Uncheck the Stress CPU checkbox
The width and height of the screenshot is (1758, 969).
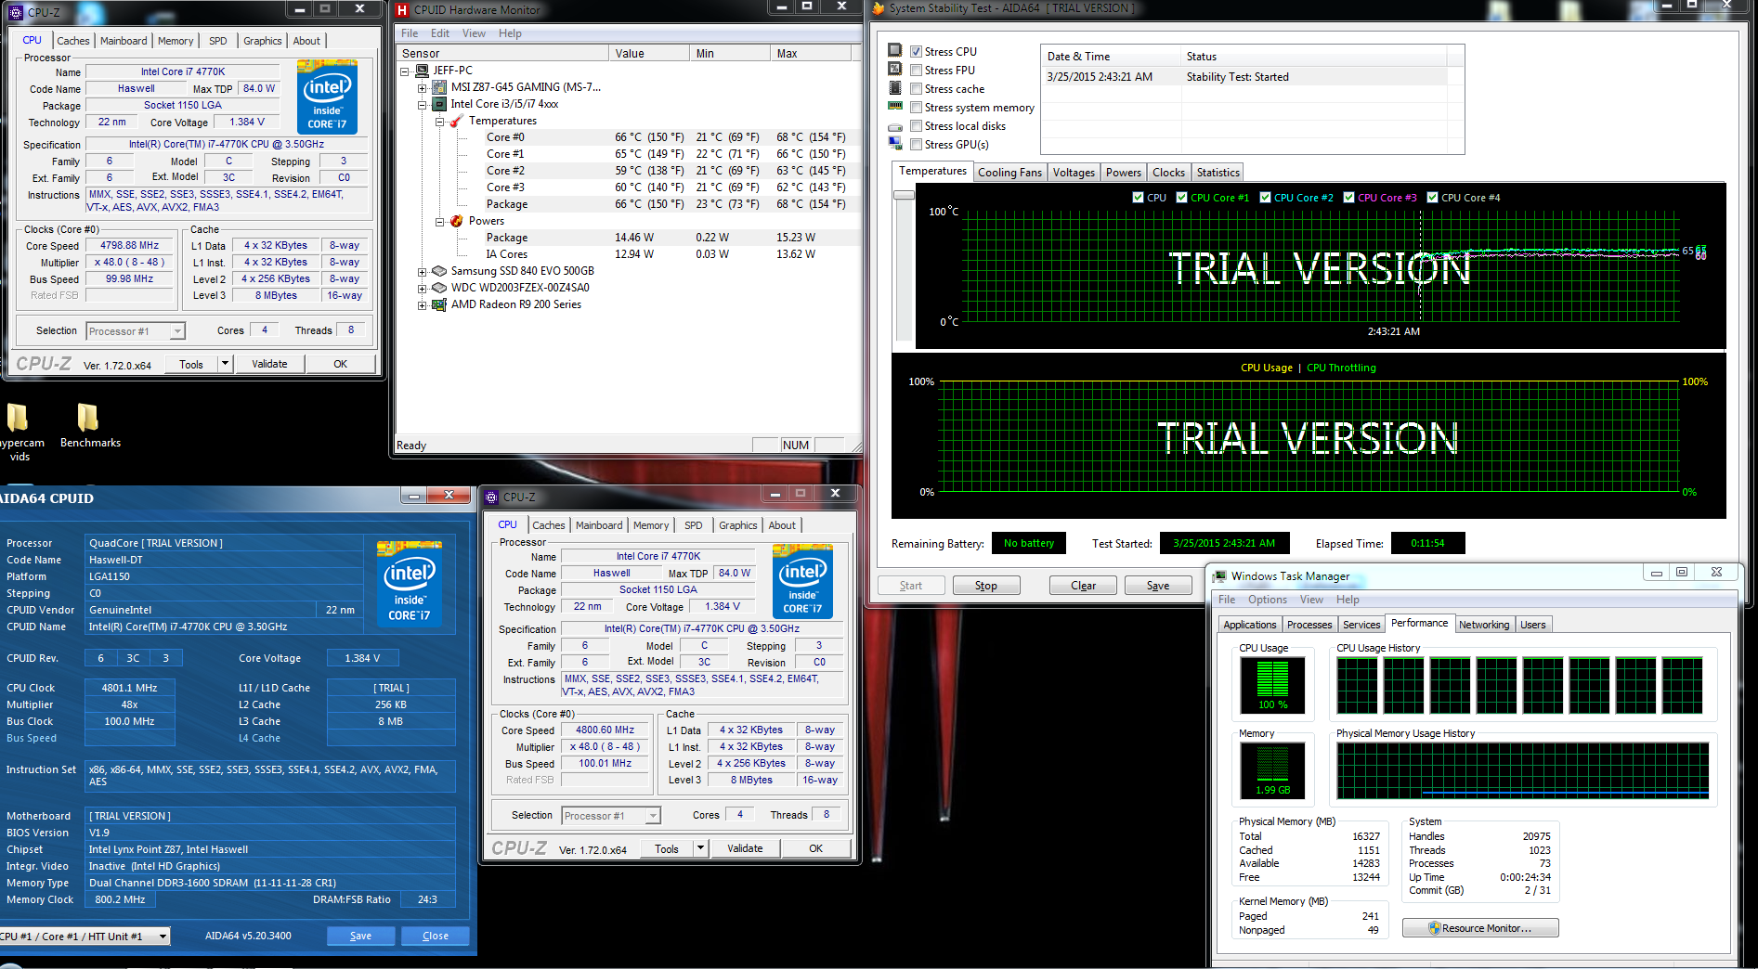point(917,52)
